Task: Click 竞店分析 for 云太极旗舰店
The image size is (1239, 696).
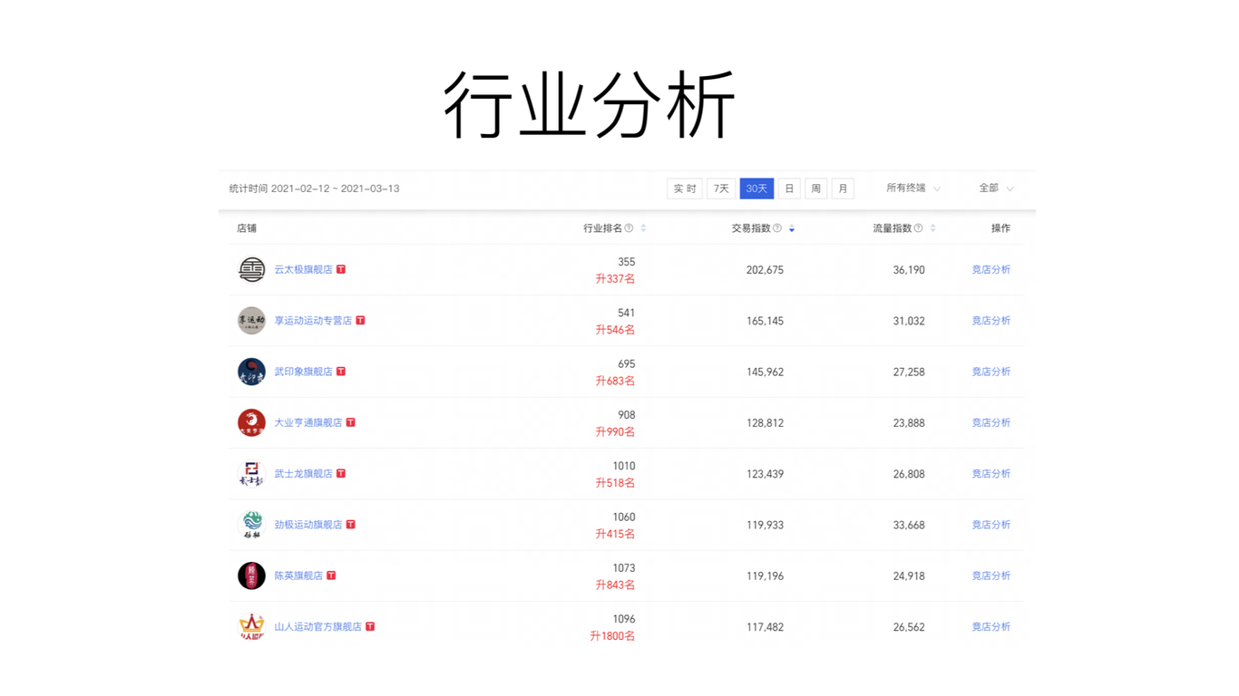Action: (x=990, y=270)
